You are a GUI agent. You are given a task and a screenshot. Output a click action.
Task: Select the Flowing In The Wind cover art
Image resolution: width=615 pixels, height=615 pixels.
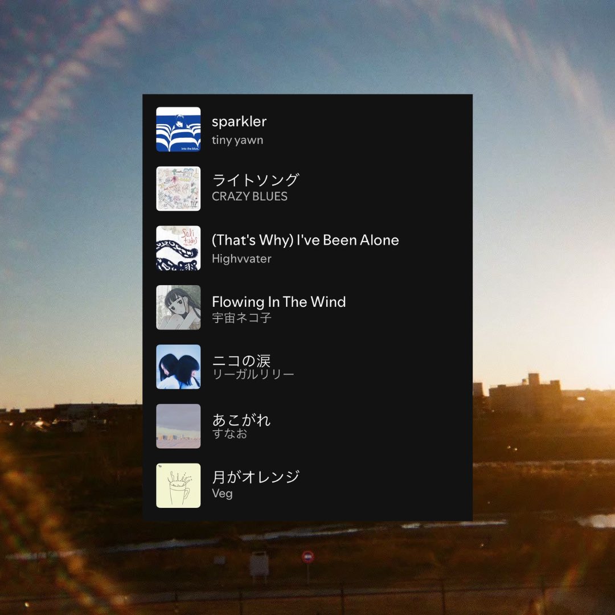[x=178, y=307]
